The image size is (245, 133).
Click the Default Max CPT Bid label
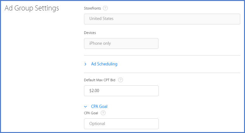[100, 80]
